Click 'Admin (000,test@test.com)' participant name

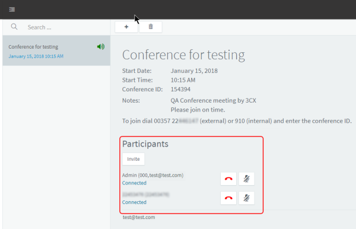click(x=153, y=175)
